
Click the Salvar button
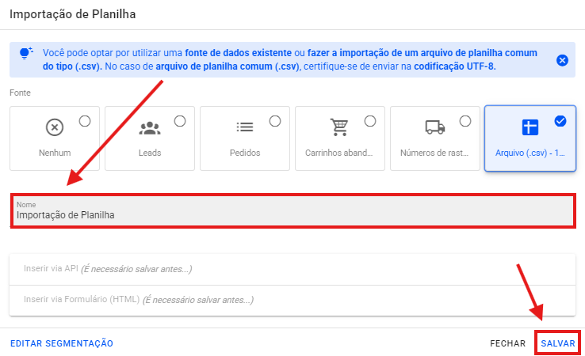point(557,343)
